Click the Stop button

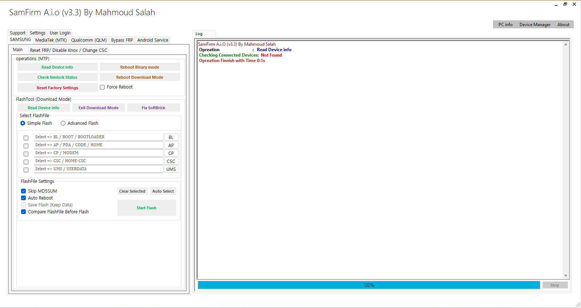coord(555,285)
